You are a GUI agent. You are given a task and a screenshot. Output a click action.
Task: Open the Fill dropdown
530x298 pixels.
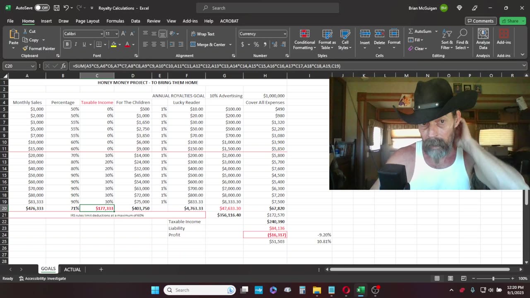pyautogui.click(x=415, y=40)
